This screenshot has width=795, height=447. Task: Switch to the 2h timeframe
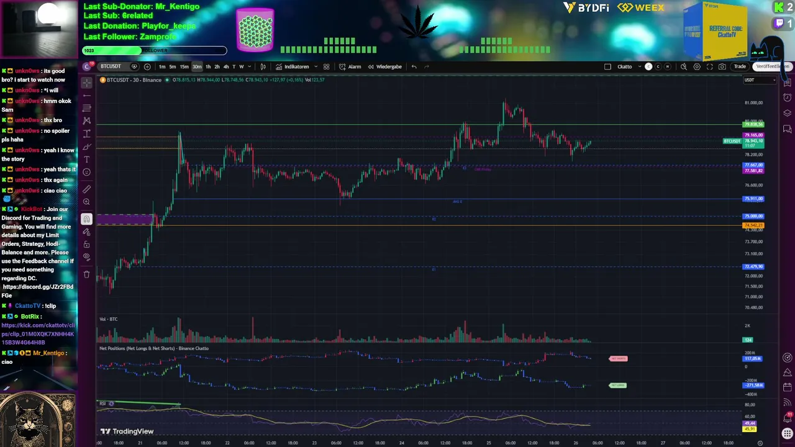click(217, 66)
